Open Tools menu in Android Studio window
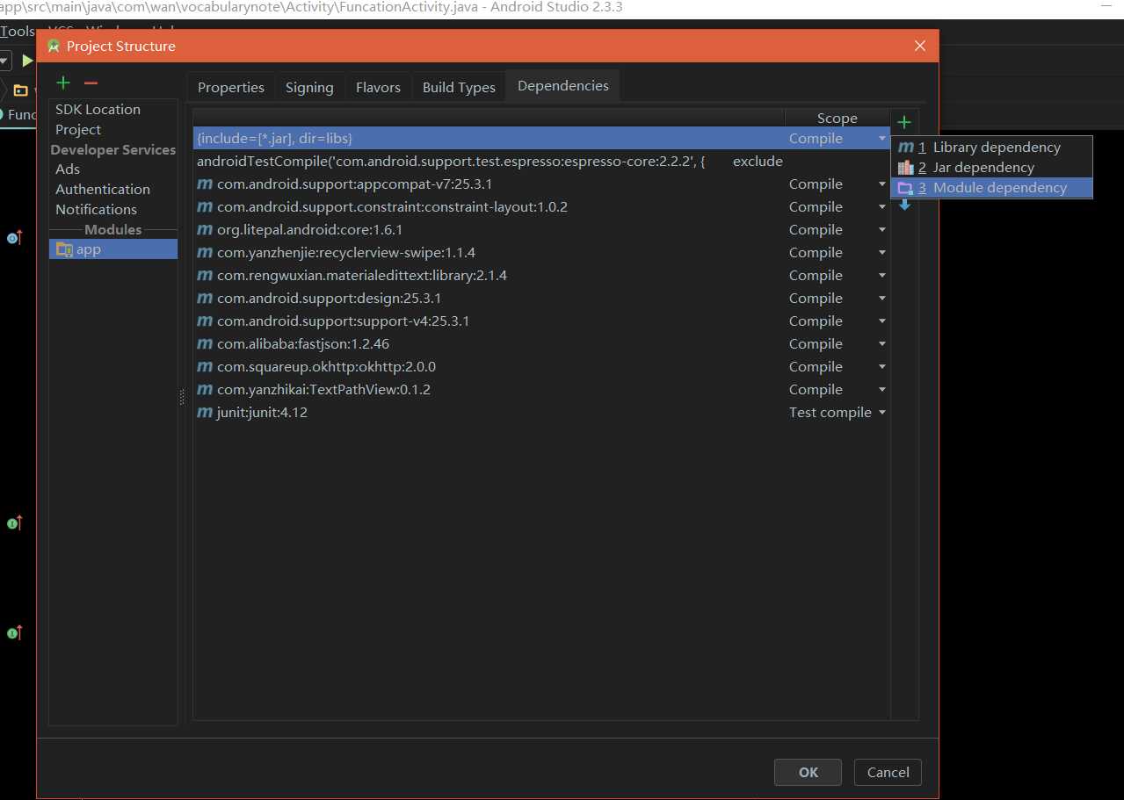This screenshot has height=800, width=1124. click(x=17, y=31)
